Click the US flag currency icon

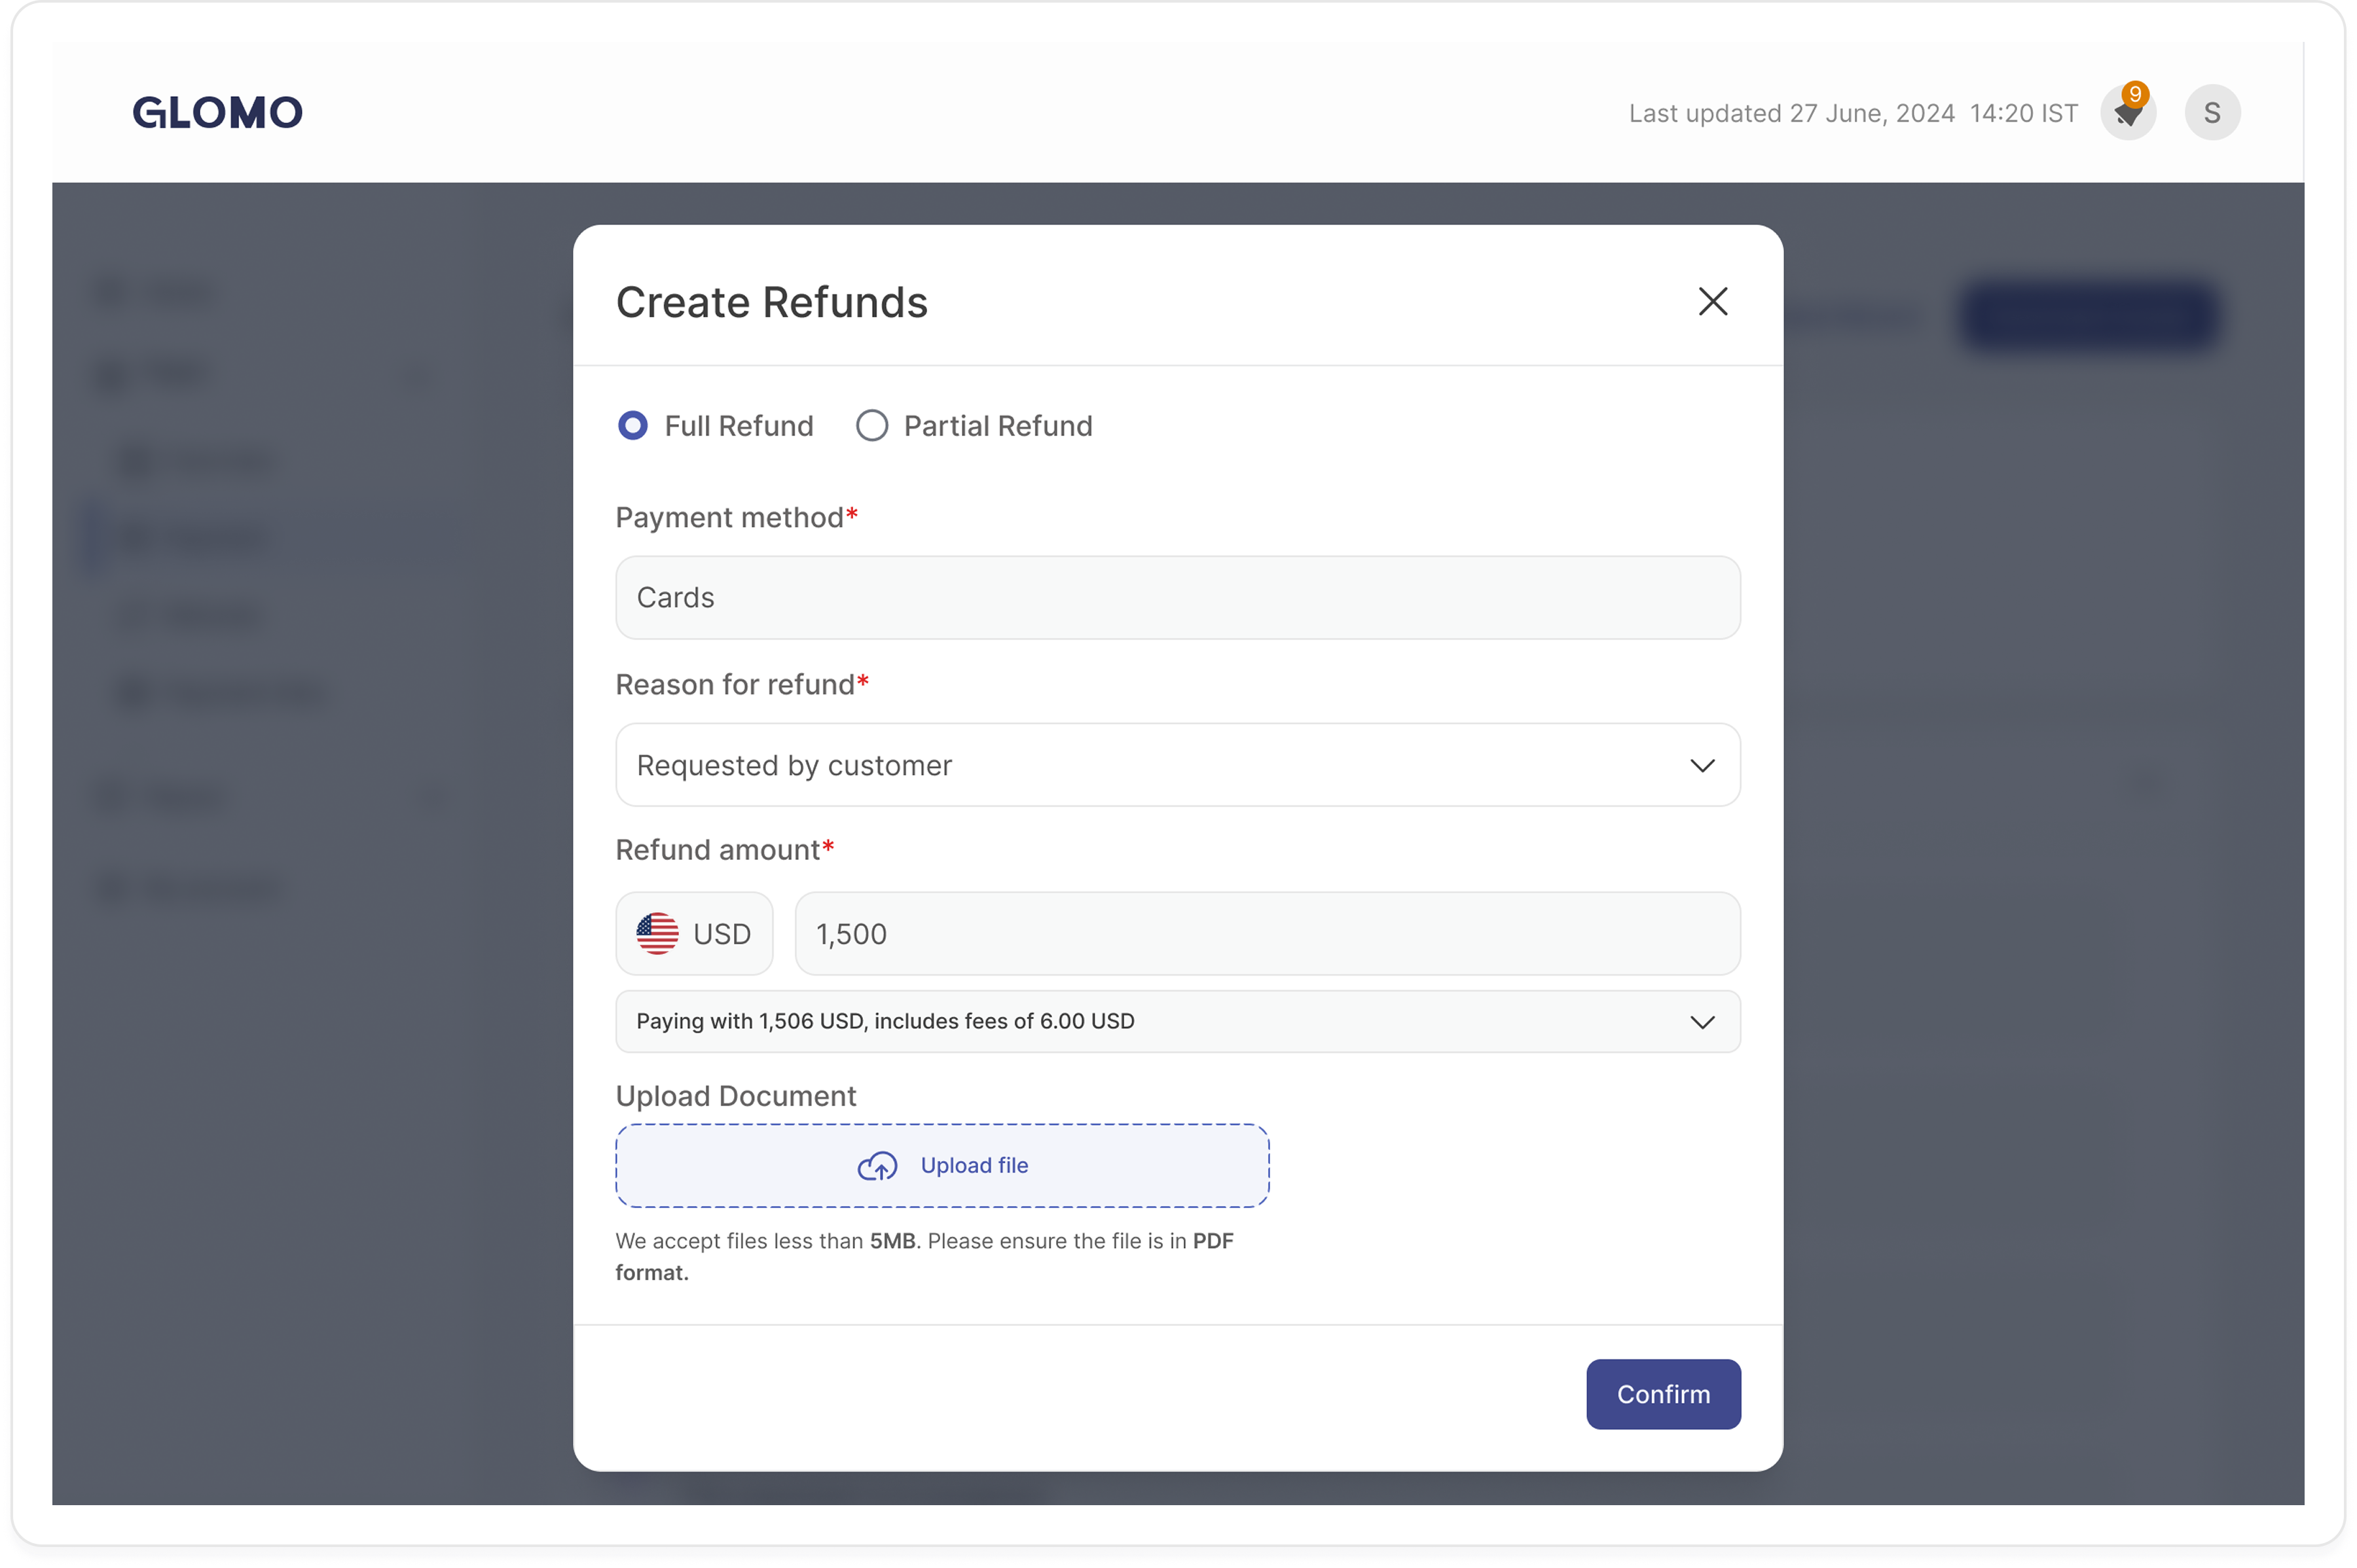pos(658,933)
